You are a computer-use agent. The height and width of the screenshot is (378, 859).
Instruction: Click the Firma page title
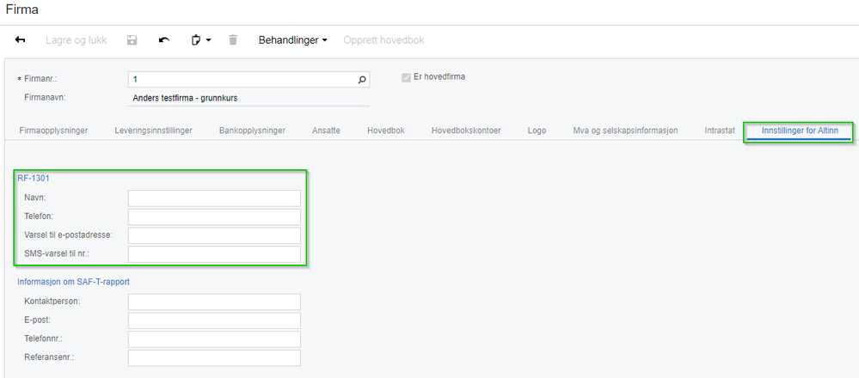pyautogui.click(x=21, y=9)
